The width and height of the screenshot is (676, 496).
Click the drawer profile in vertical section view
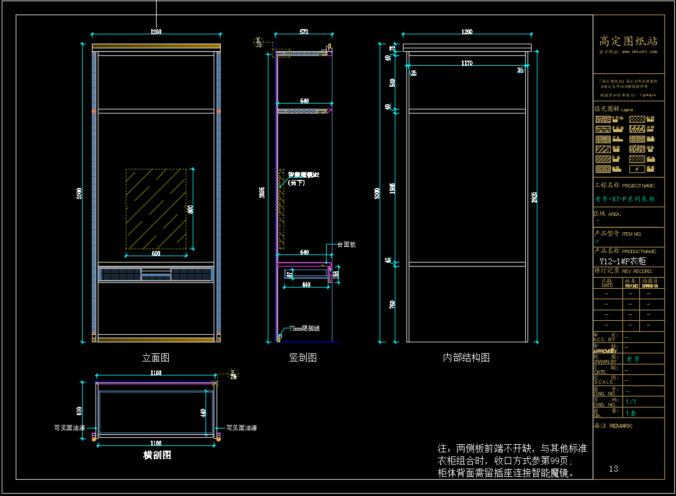tap(307, 274)
